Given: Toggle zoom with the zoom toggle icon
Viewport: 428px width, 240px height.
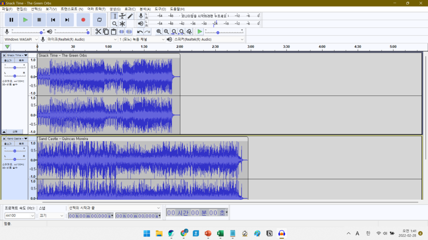Looking at the screenshot, I should pos(189,31).
